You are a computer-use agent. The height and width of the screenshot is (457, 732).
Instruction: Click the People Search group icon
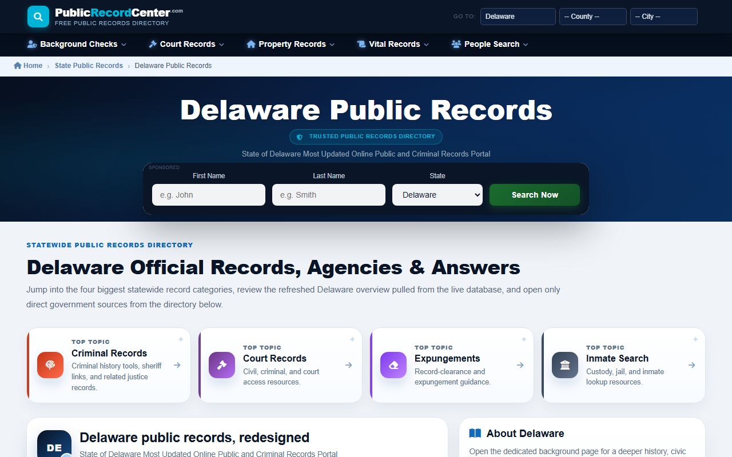[x=456, y=44]
